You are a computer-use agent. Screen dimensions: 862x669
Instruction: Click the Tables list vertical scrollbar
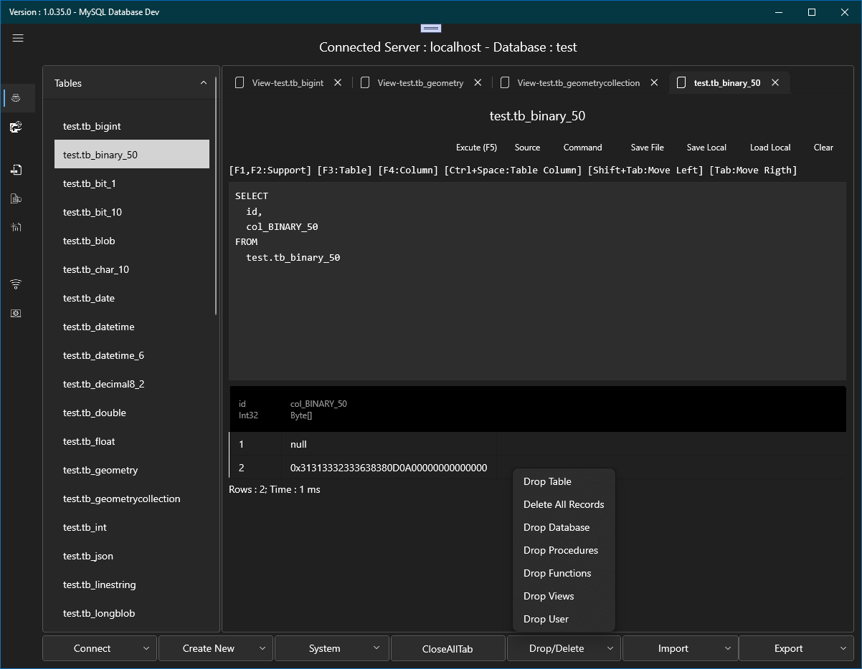(x=217, y=196)
